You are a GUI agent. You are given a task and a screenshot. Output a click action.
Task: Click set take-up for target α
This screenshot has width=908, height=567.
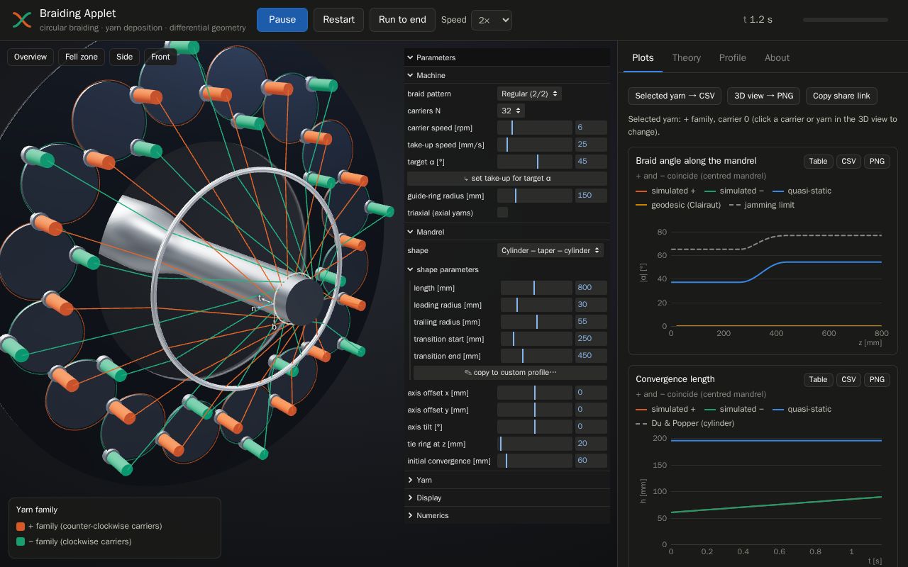point(507,179)
